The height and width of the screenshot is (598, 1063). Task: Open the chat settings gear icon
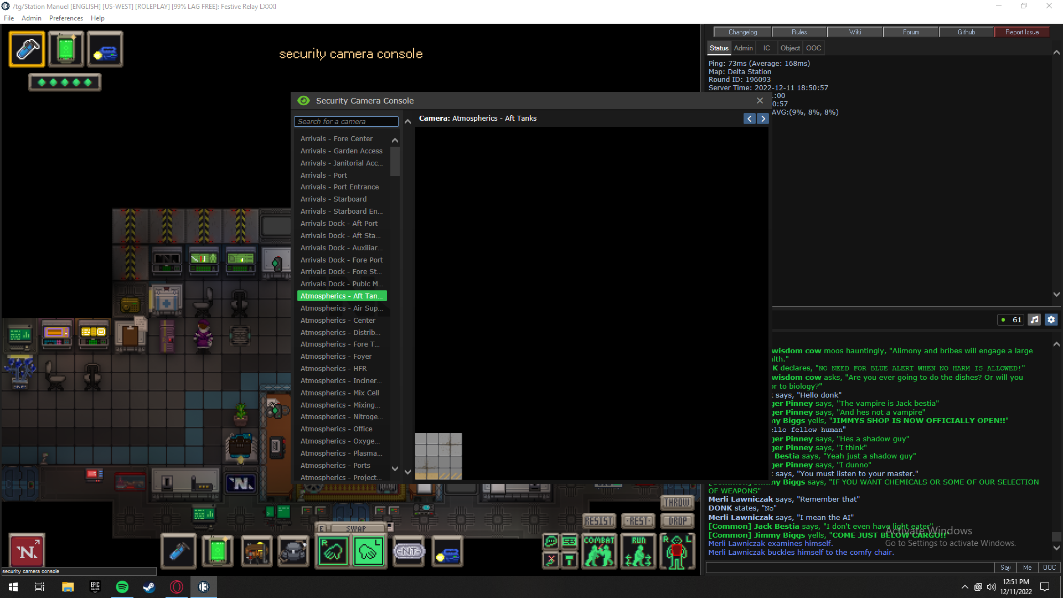coord(1051,319)
